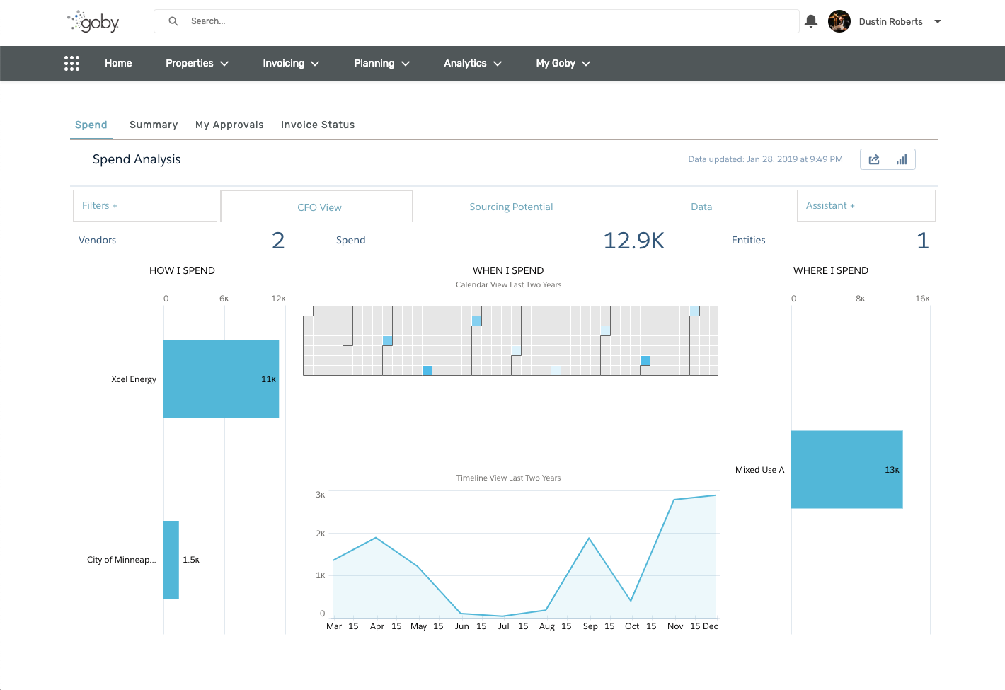Image resolution: width=1005 pixels, height=690 pixels.
Task: Expand the Filters + panel
Action: (144, 205)
